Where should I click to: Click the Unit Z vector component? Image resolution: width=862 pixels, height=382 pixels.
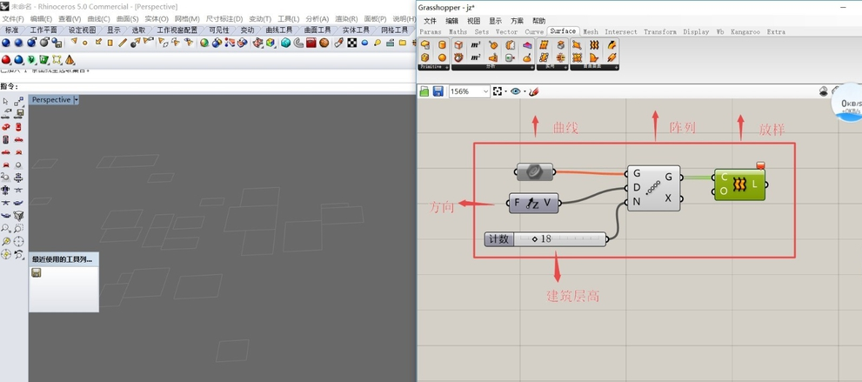tap(533, 204)
